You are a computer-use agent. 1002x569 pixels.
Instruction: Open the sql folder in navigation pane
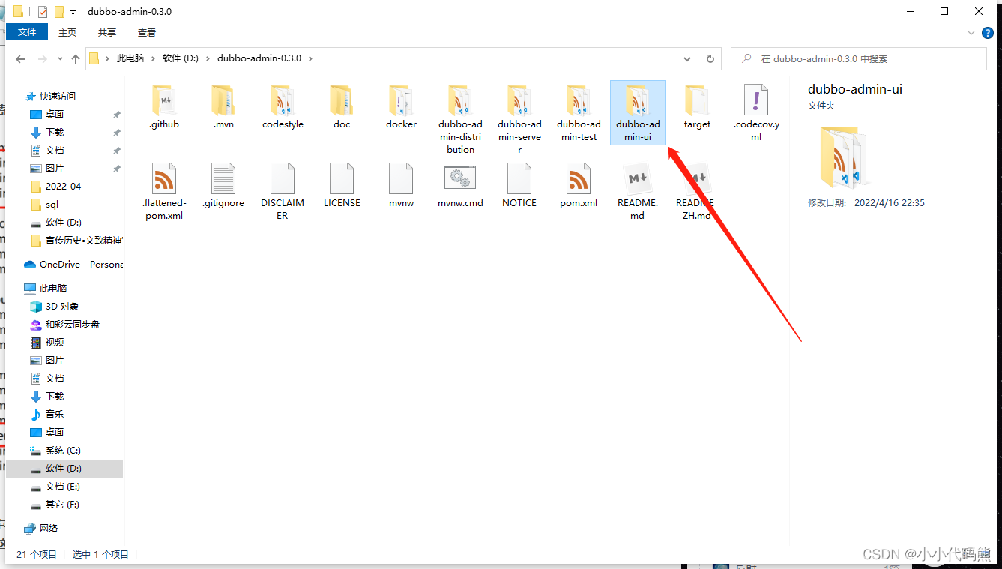[52, 204]
